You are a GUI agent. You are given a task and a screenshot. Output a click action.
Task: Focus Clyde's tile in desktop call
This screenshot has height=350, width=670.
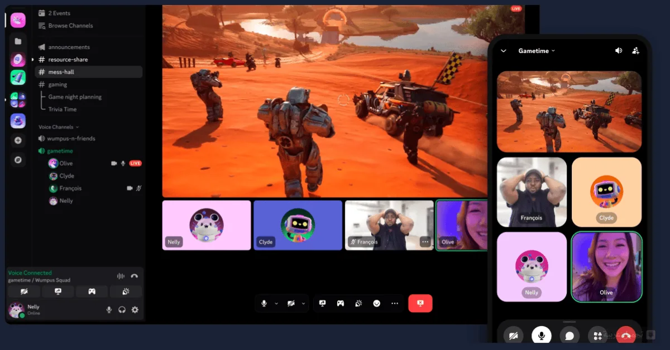(298, 225)
